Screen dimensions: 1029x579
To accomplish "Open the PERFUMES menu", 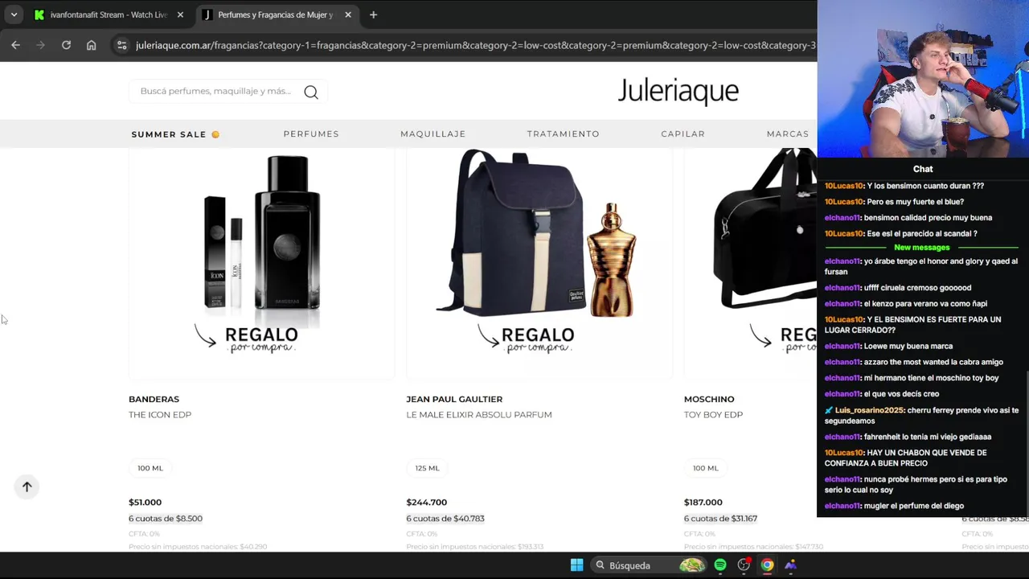I will tap(311, 133).
